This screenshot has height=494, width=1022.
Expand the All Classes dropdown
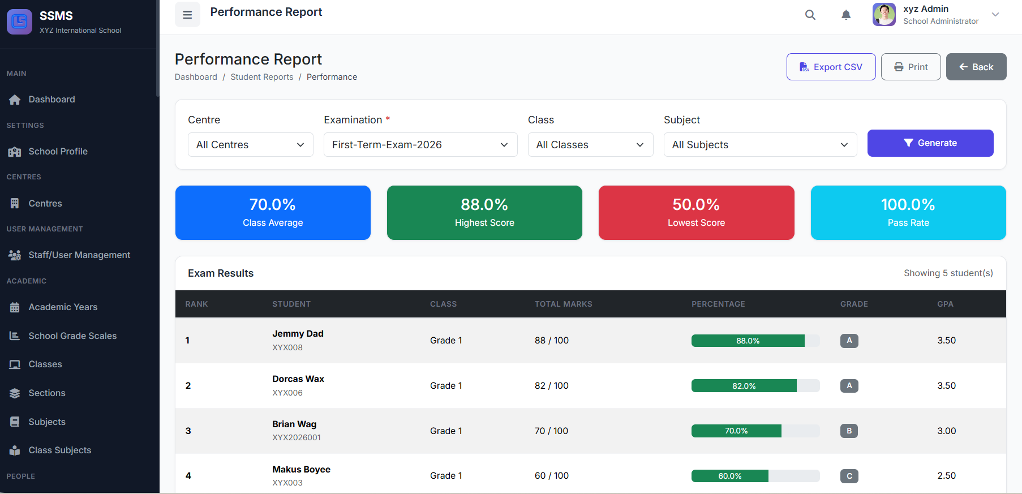click(x=590, y=145)
